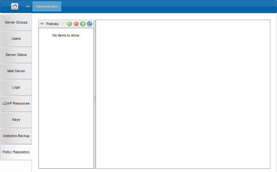The height and width of the screenshot is (172, 277).
Task: Click the Policies panel title
Action: (x=52, y=24)
